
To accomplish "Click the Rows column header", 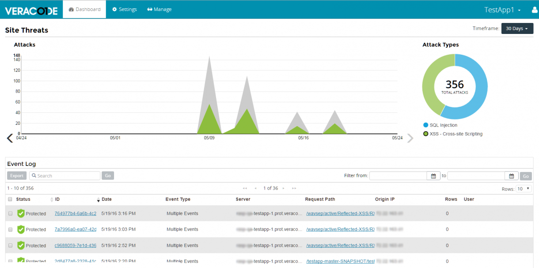I will click(451, 199).
